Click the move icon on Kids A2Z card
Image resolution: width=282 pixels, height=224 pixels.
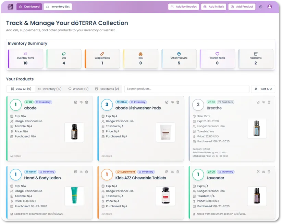click(x=172, y=172)
